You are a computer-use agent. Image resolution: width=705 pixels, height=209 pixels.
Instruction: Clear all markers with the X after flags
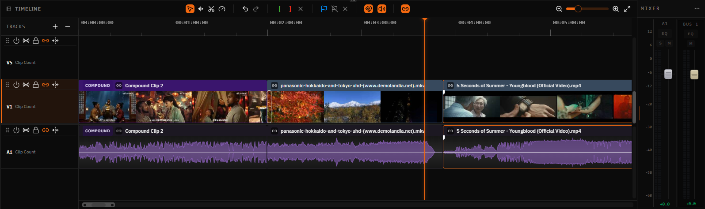pos(345,9)
